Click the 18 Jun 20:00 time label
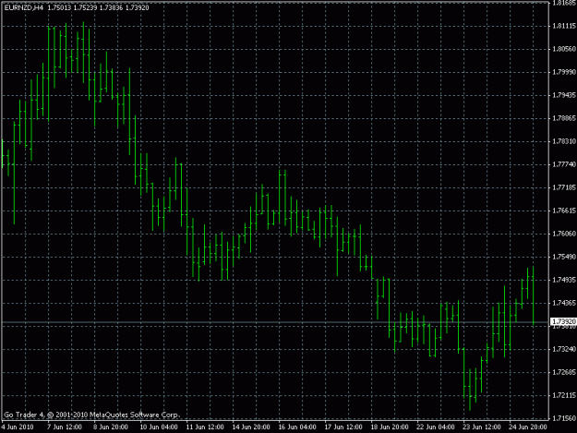577x433 pixels. coord(391,427)
